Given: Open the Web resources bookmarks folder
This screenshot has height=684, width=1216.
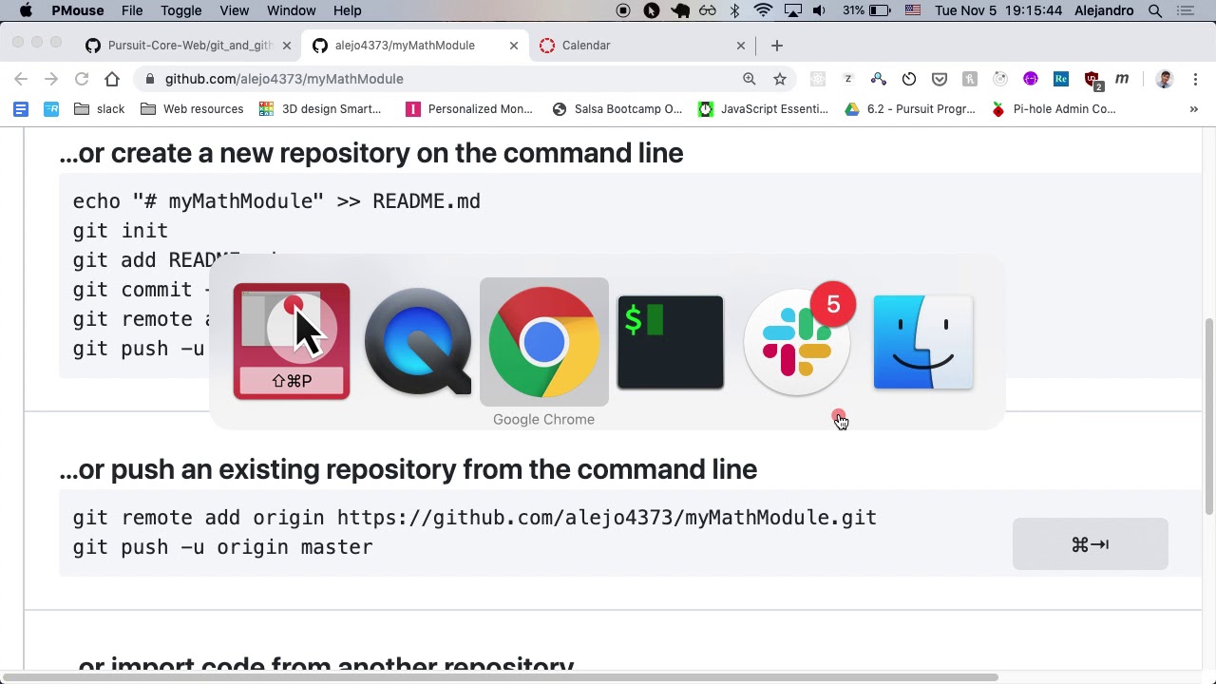Looking at the screenshot, I should [192, 109].
